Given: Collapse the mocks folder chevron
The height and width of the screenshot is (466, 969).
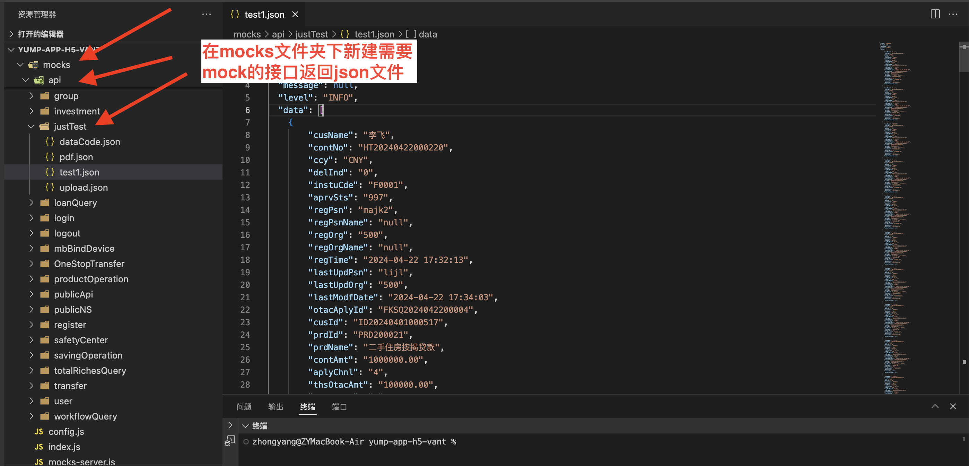Looking at the screenshot, I should [x=20, y=65].
